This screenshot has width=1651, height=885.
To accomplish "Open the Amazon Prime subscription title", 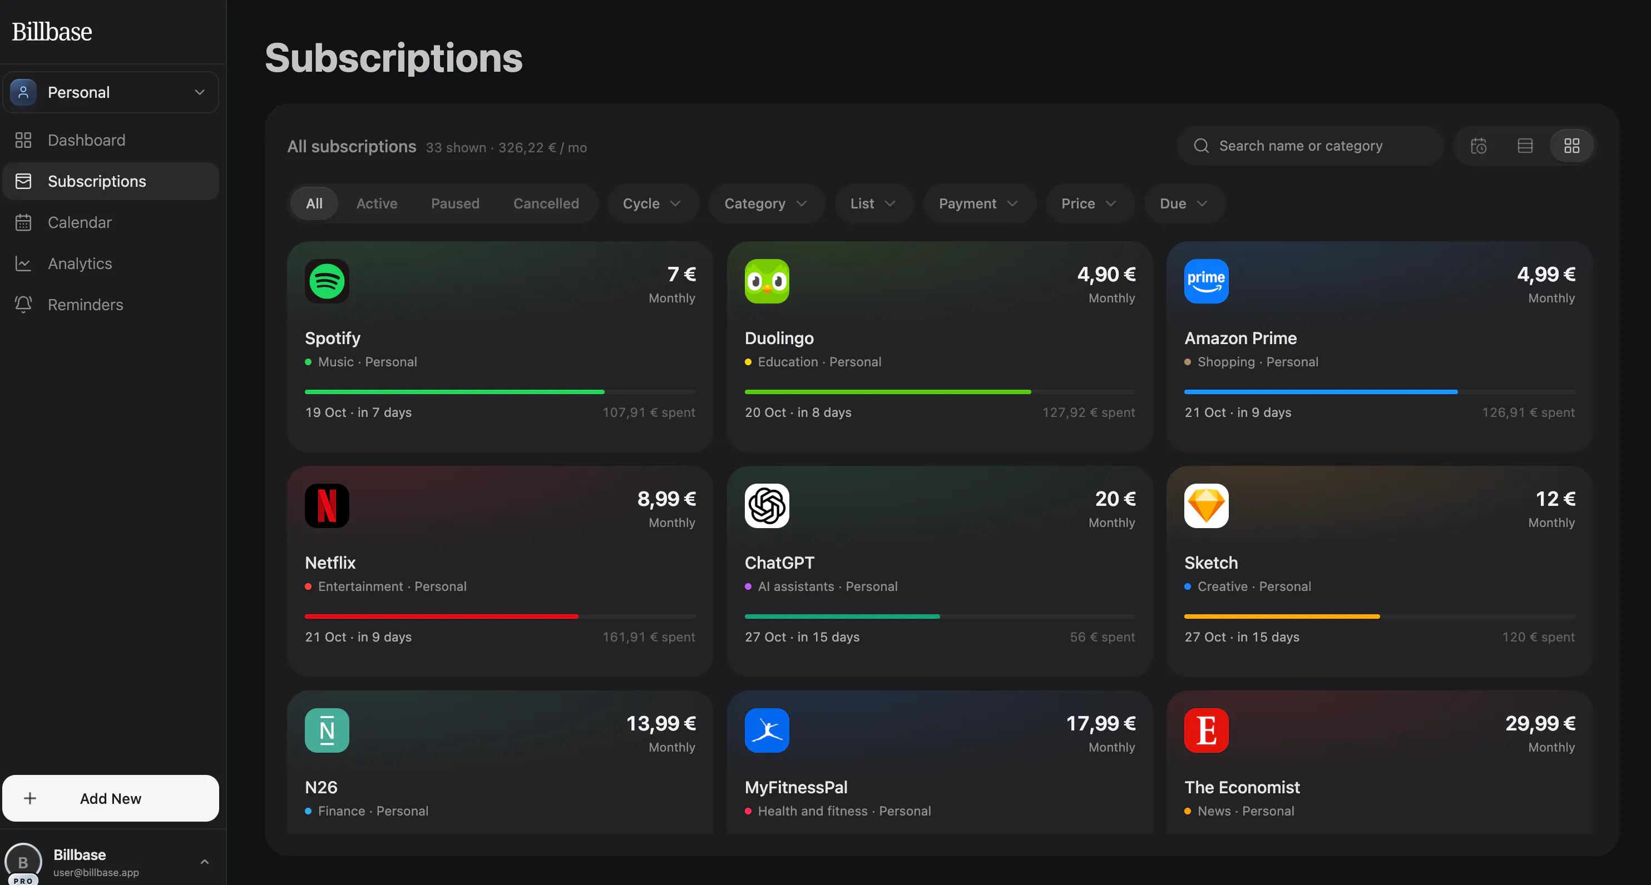I will [1240, 338].
